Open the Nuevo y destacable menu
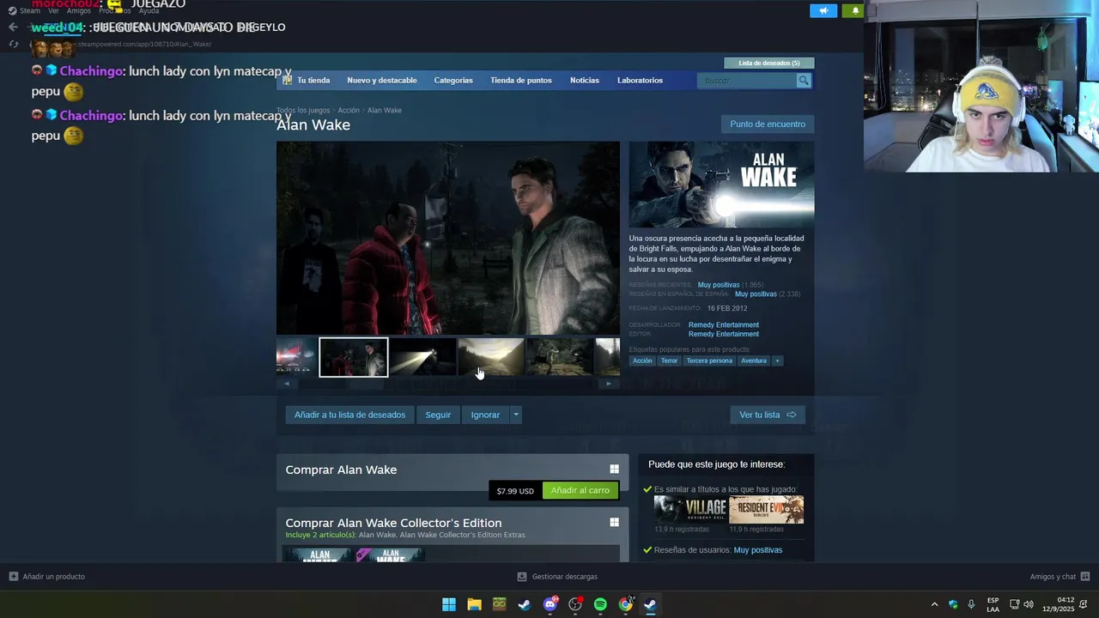1099x618 pixels. tap(382, 80)
